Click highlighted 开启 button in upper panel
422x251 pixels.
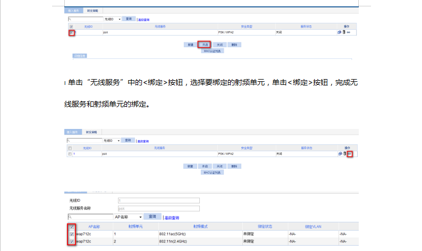[205, 45]
